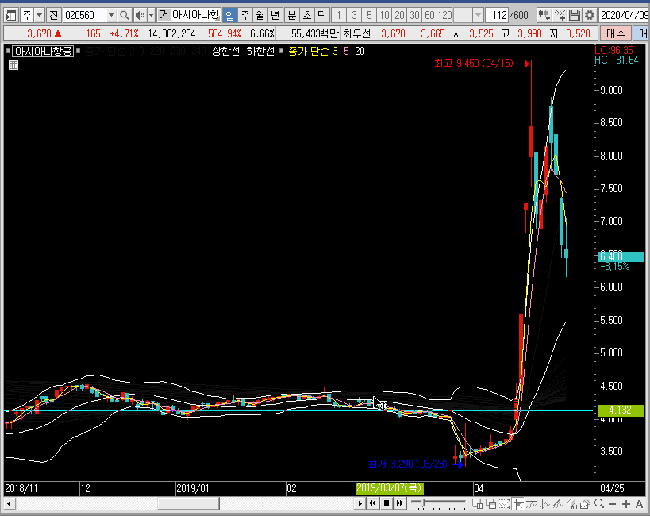Select the 3 interval button
This screenshot has height=516, width=650.
(354, 16)
